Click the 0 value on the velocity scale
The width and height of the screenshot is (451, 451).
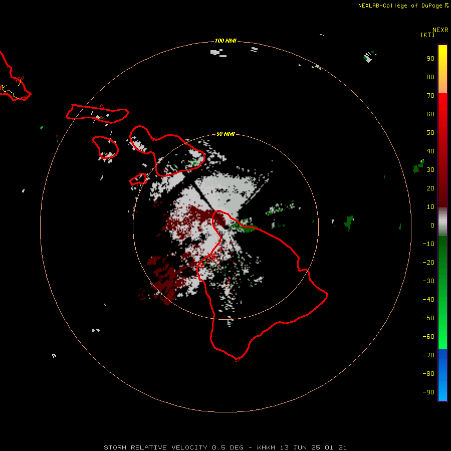(432, 225)
